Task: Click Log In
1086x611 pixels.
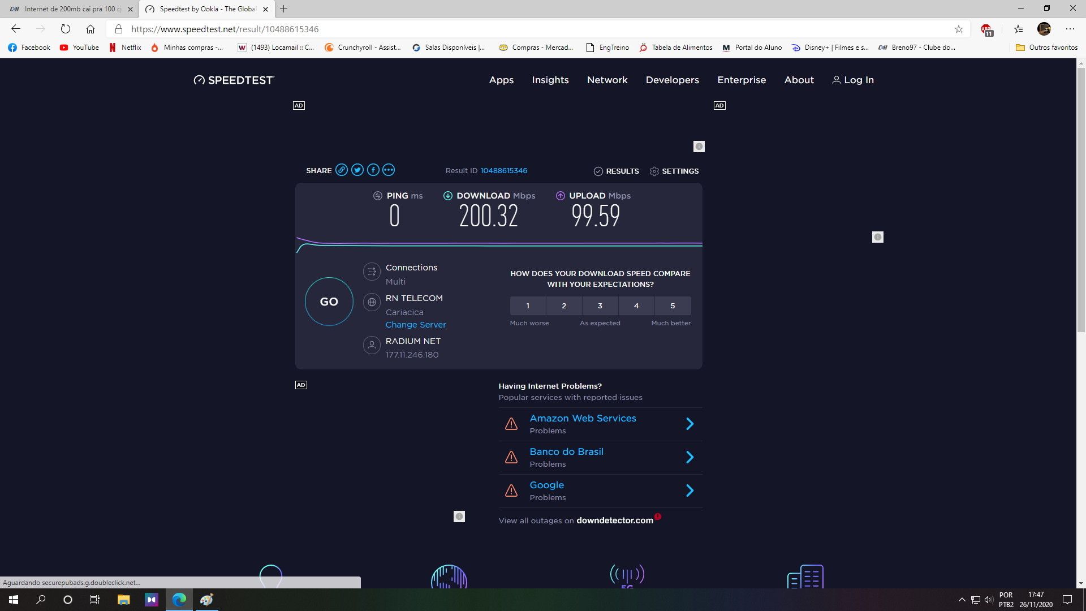Action: [x=853, y=80]
